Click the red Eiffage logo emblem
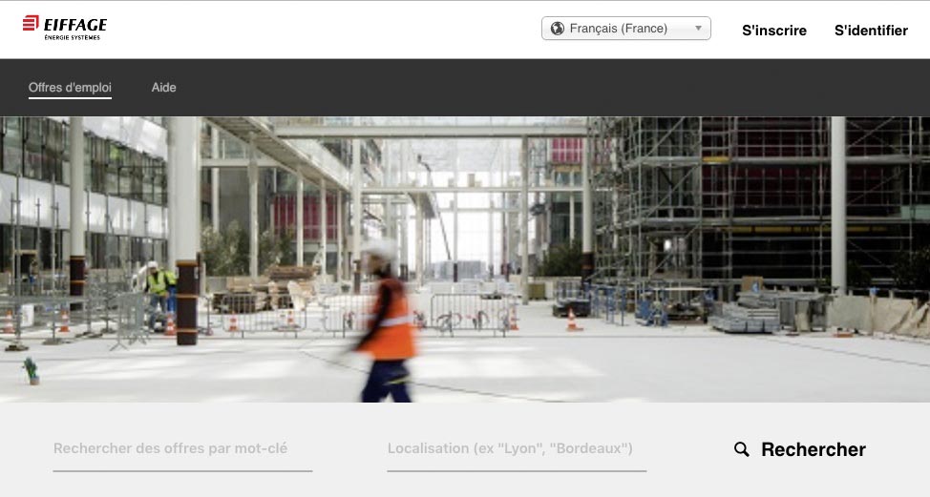Screen dimensions: 930x497 click(31, 23)
